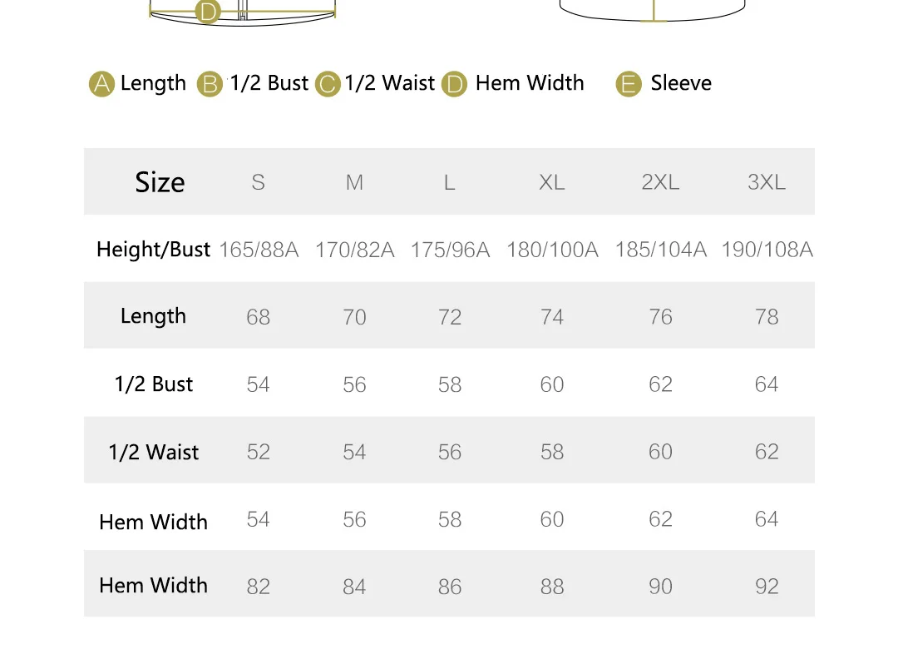Click the S size column header

(259, 182)
